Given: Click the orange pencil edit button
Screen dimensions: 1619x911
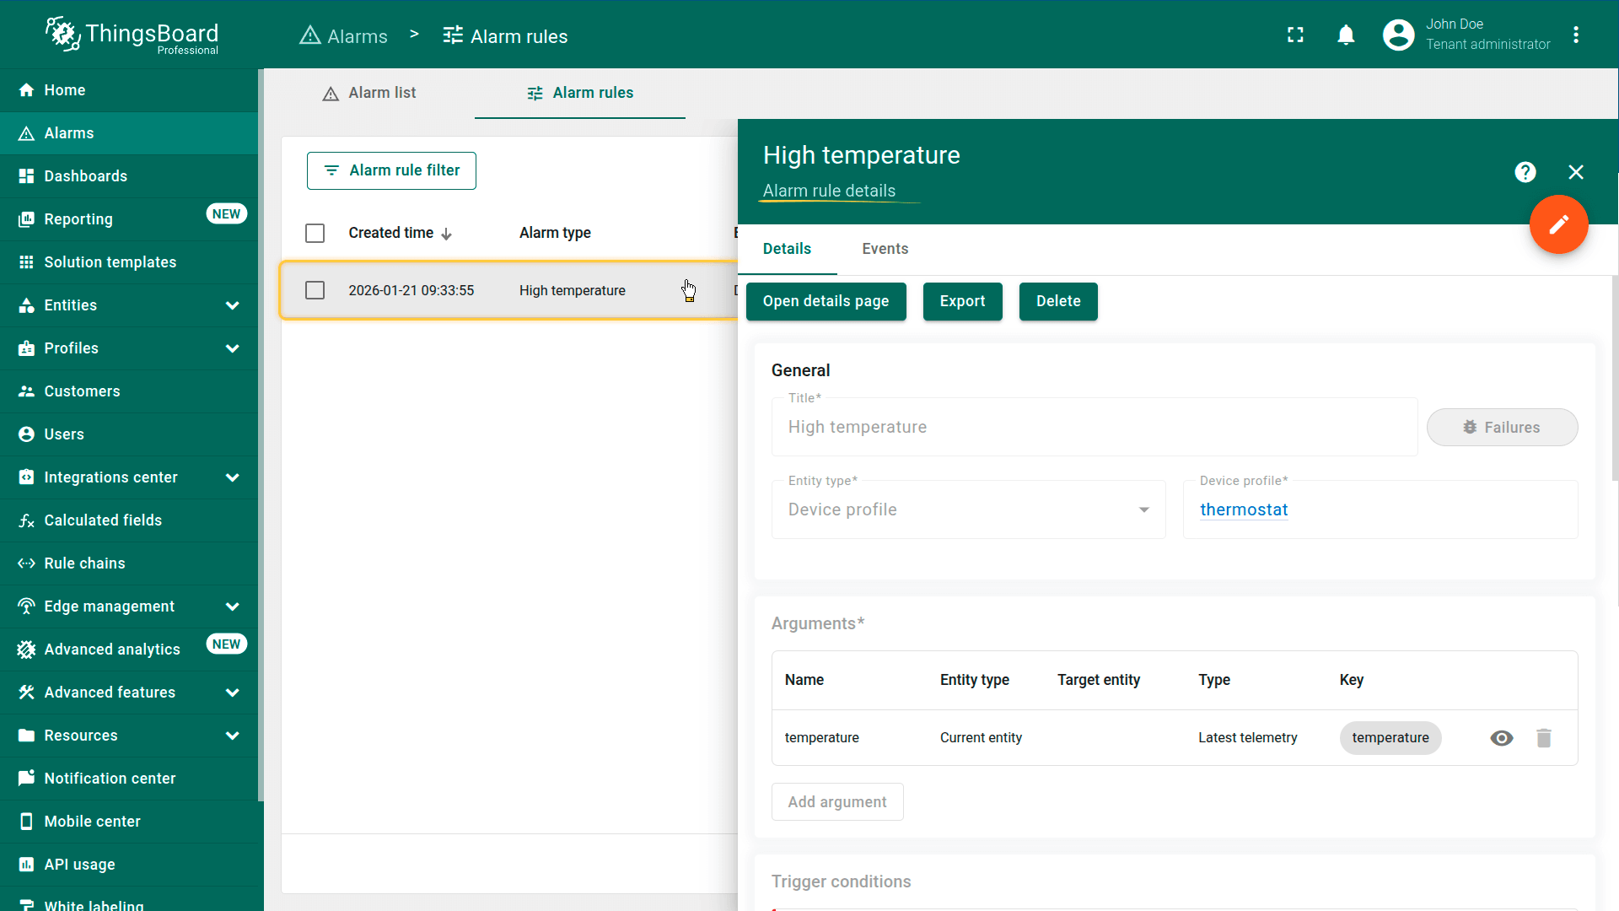Looking at the screenshot, I should [x=1558, y=224].
